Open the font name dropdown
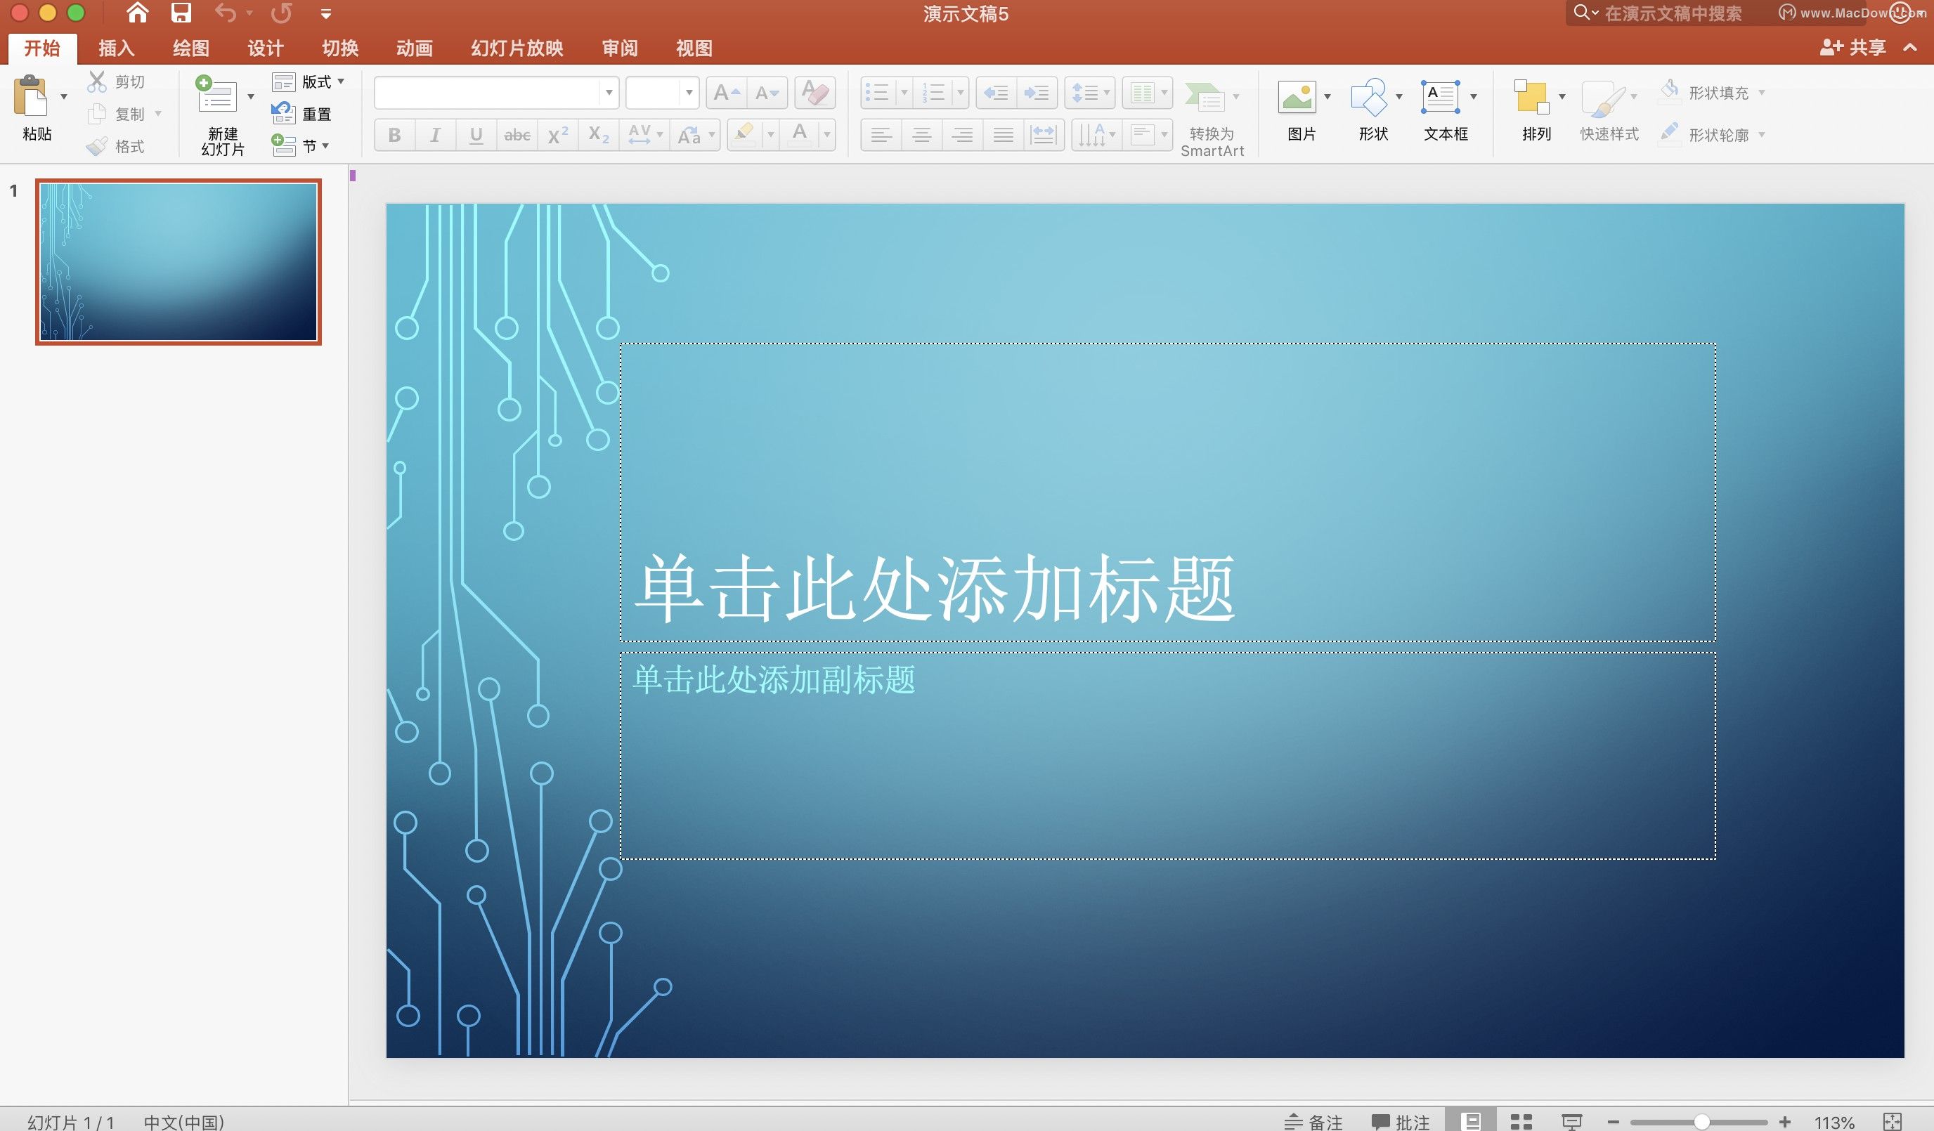The height and width of the screenshot is (1131, 1934). (x=609, y=93)
